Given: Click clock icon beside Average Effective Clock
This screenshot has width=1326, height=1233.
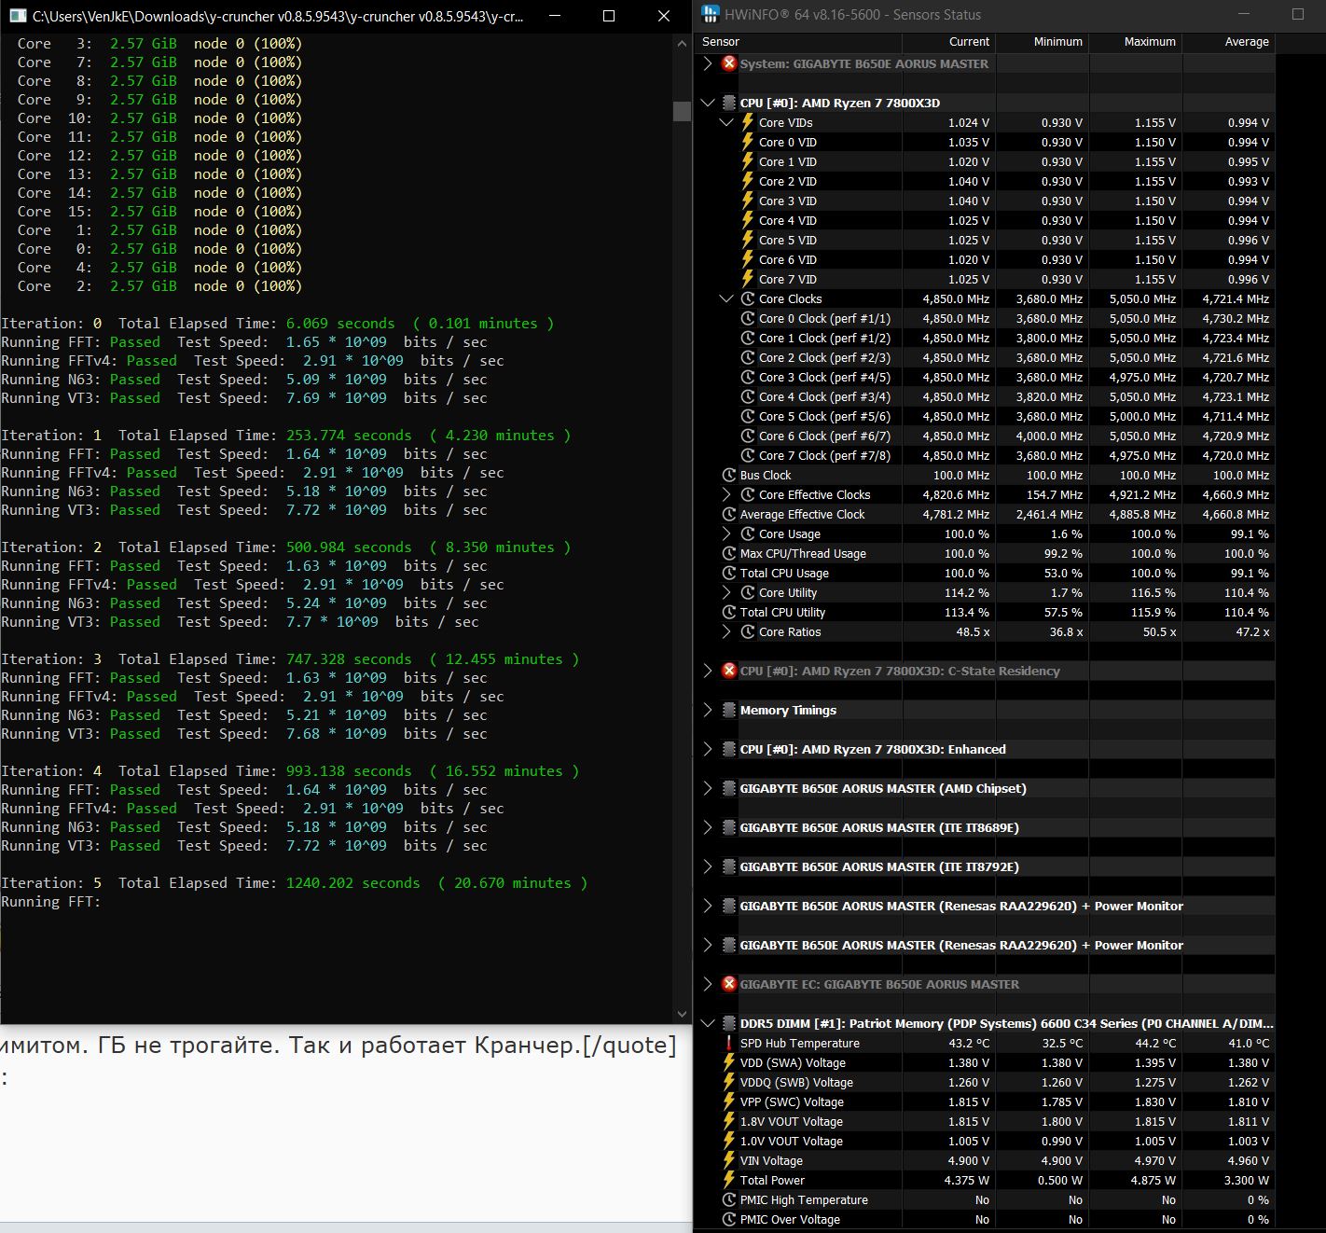Looking at the screenshot, I should [x=729, y=514].
